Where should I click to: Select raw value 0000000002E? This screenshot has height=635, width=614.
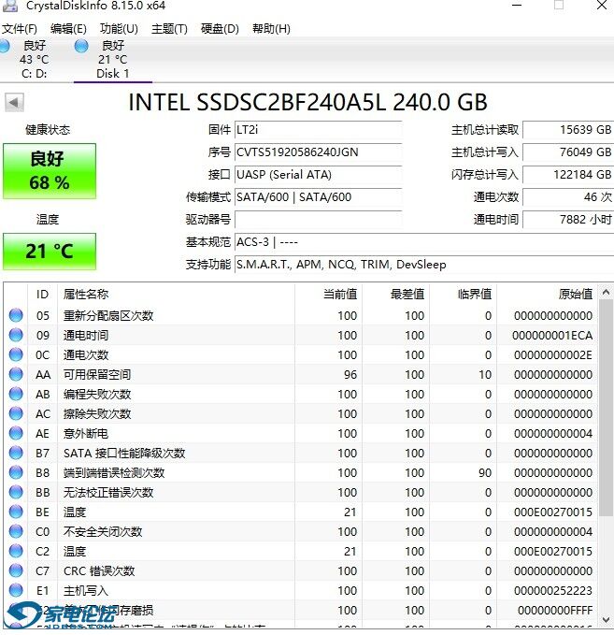[553, 354]
